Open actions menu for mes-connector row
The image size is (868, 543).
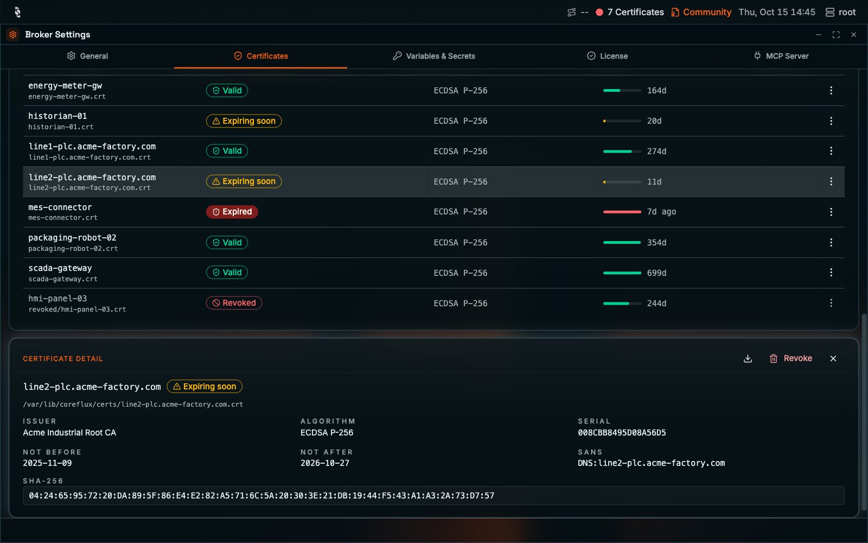(x=831, y=212)
